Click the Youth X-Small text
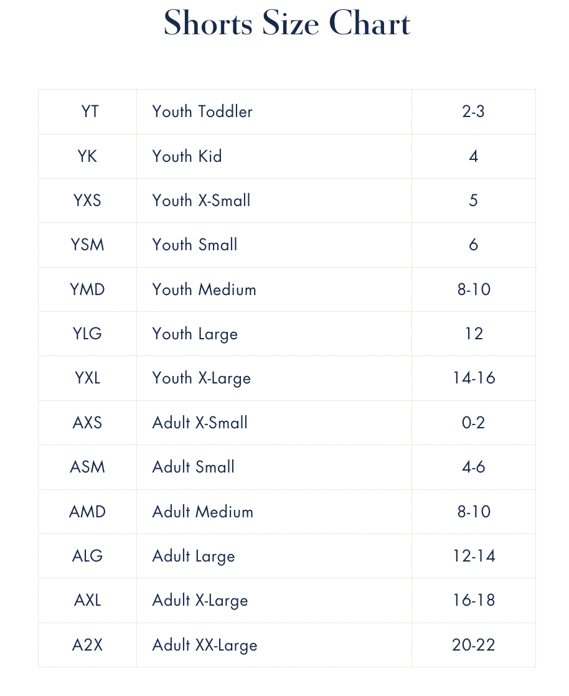Screen dimensions: 569x696 [201, 200]
